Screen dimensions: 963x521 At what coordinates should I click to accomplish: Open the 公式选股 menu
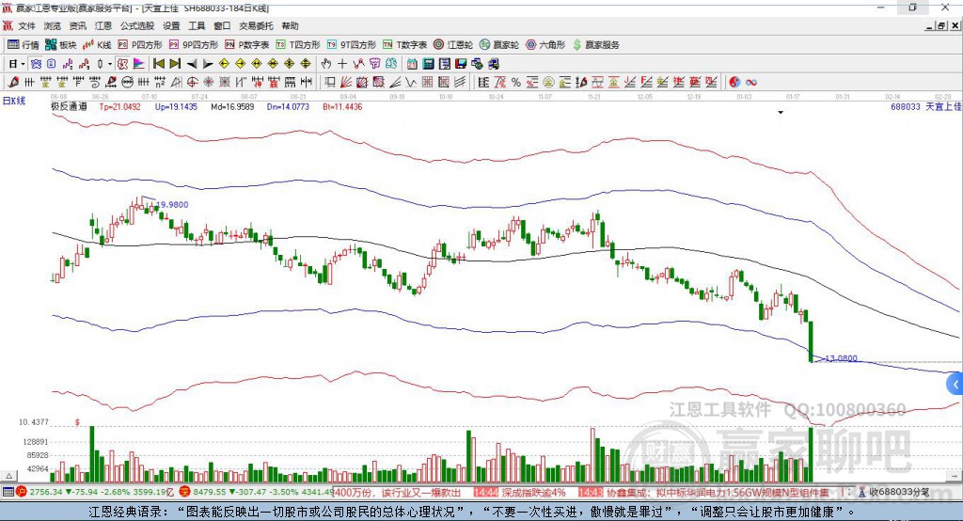(x=137, y=25)
